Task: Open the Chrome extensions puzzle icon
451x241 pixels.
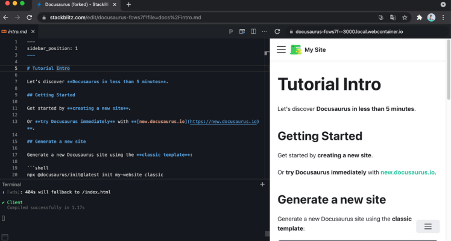Action: point(420,17)
